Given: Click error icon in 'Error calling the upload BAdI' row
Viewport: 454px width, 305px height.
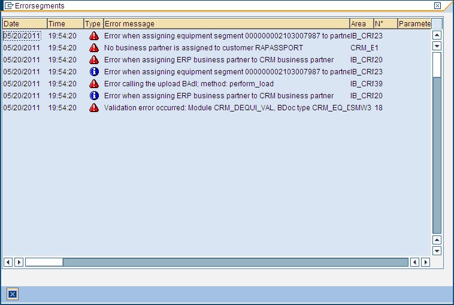Looking at the screenshot, I should 94,84.
